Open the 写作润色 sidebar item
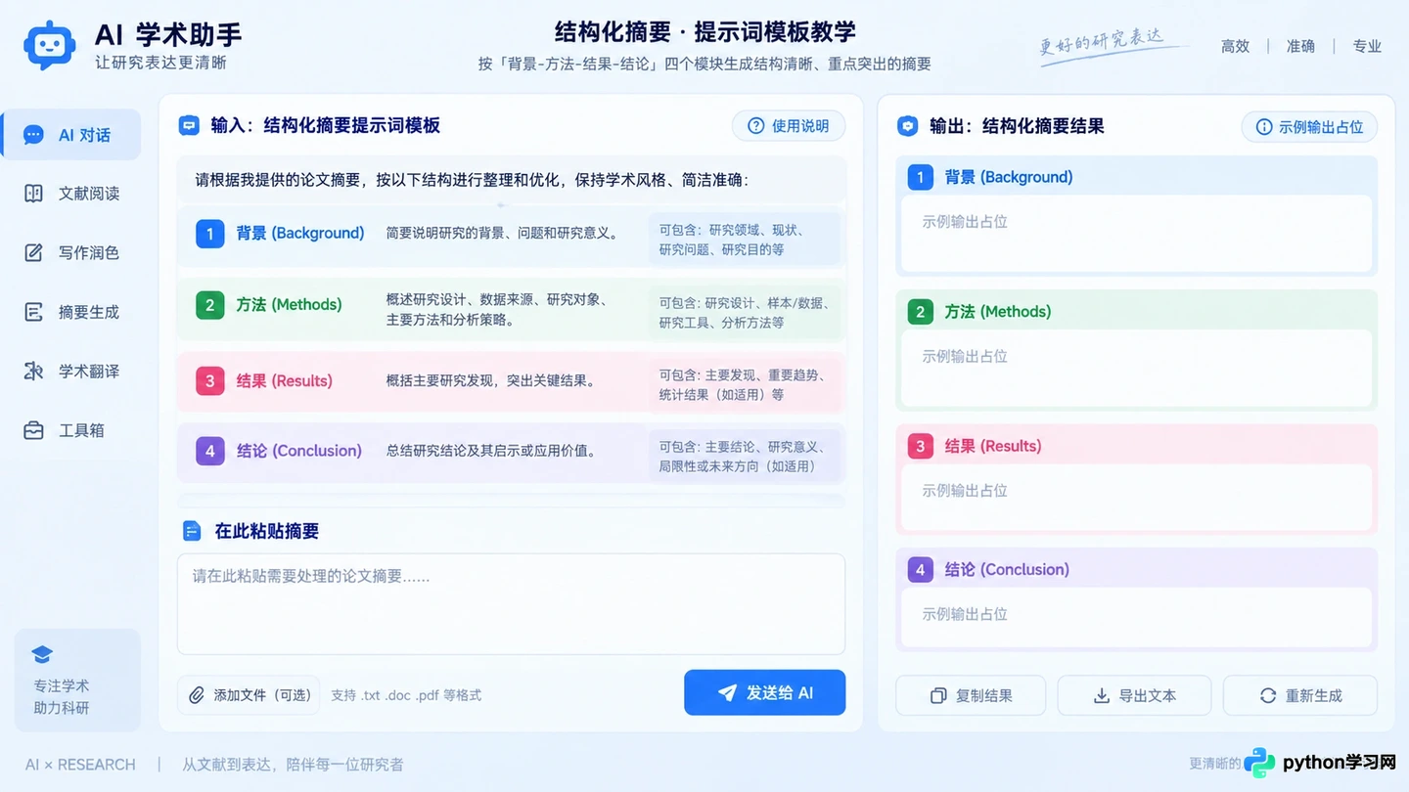This screenshot has height=792, width=1409. (x=71, y=253)
